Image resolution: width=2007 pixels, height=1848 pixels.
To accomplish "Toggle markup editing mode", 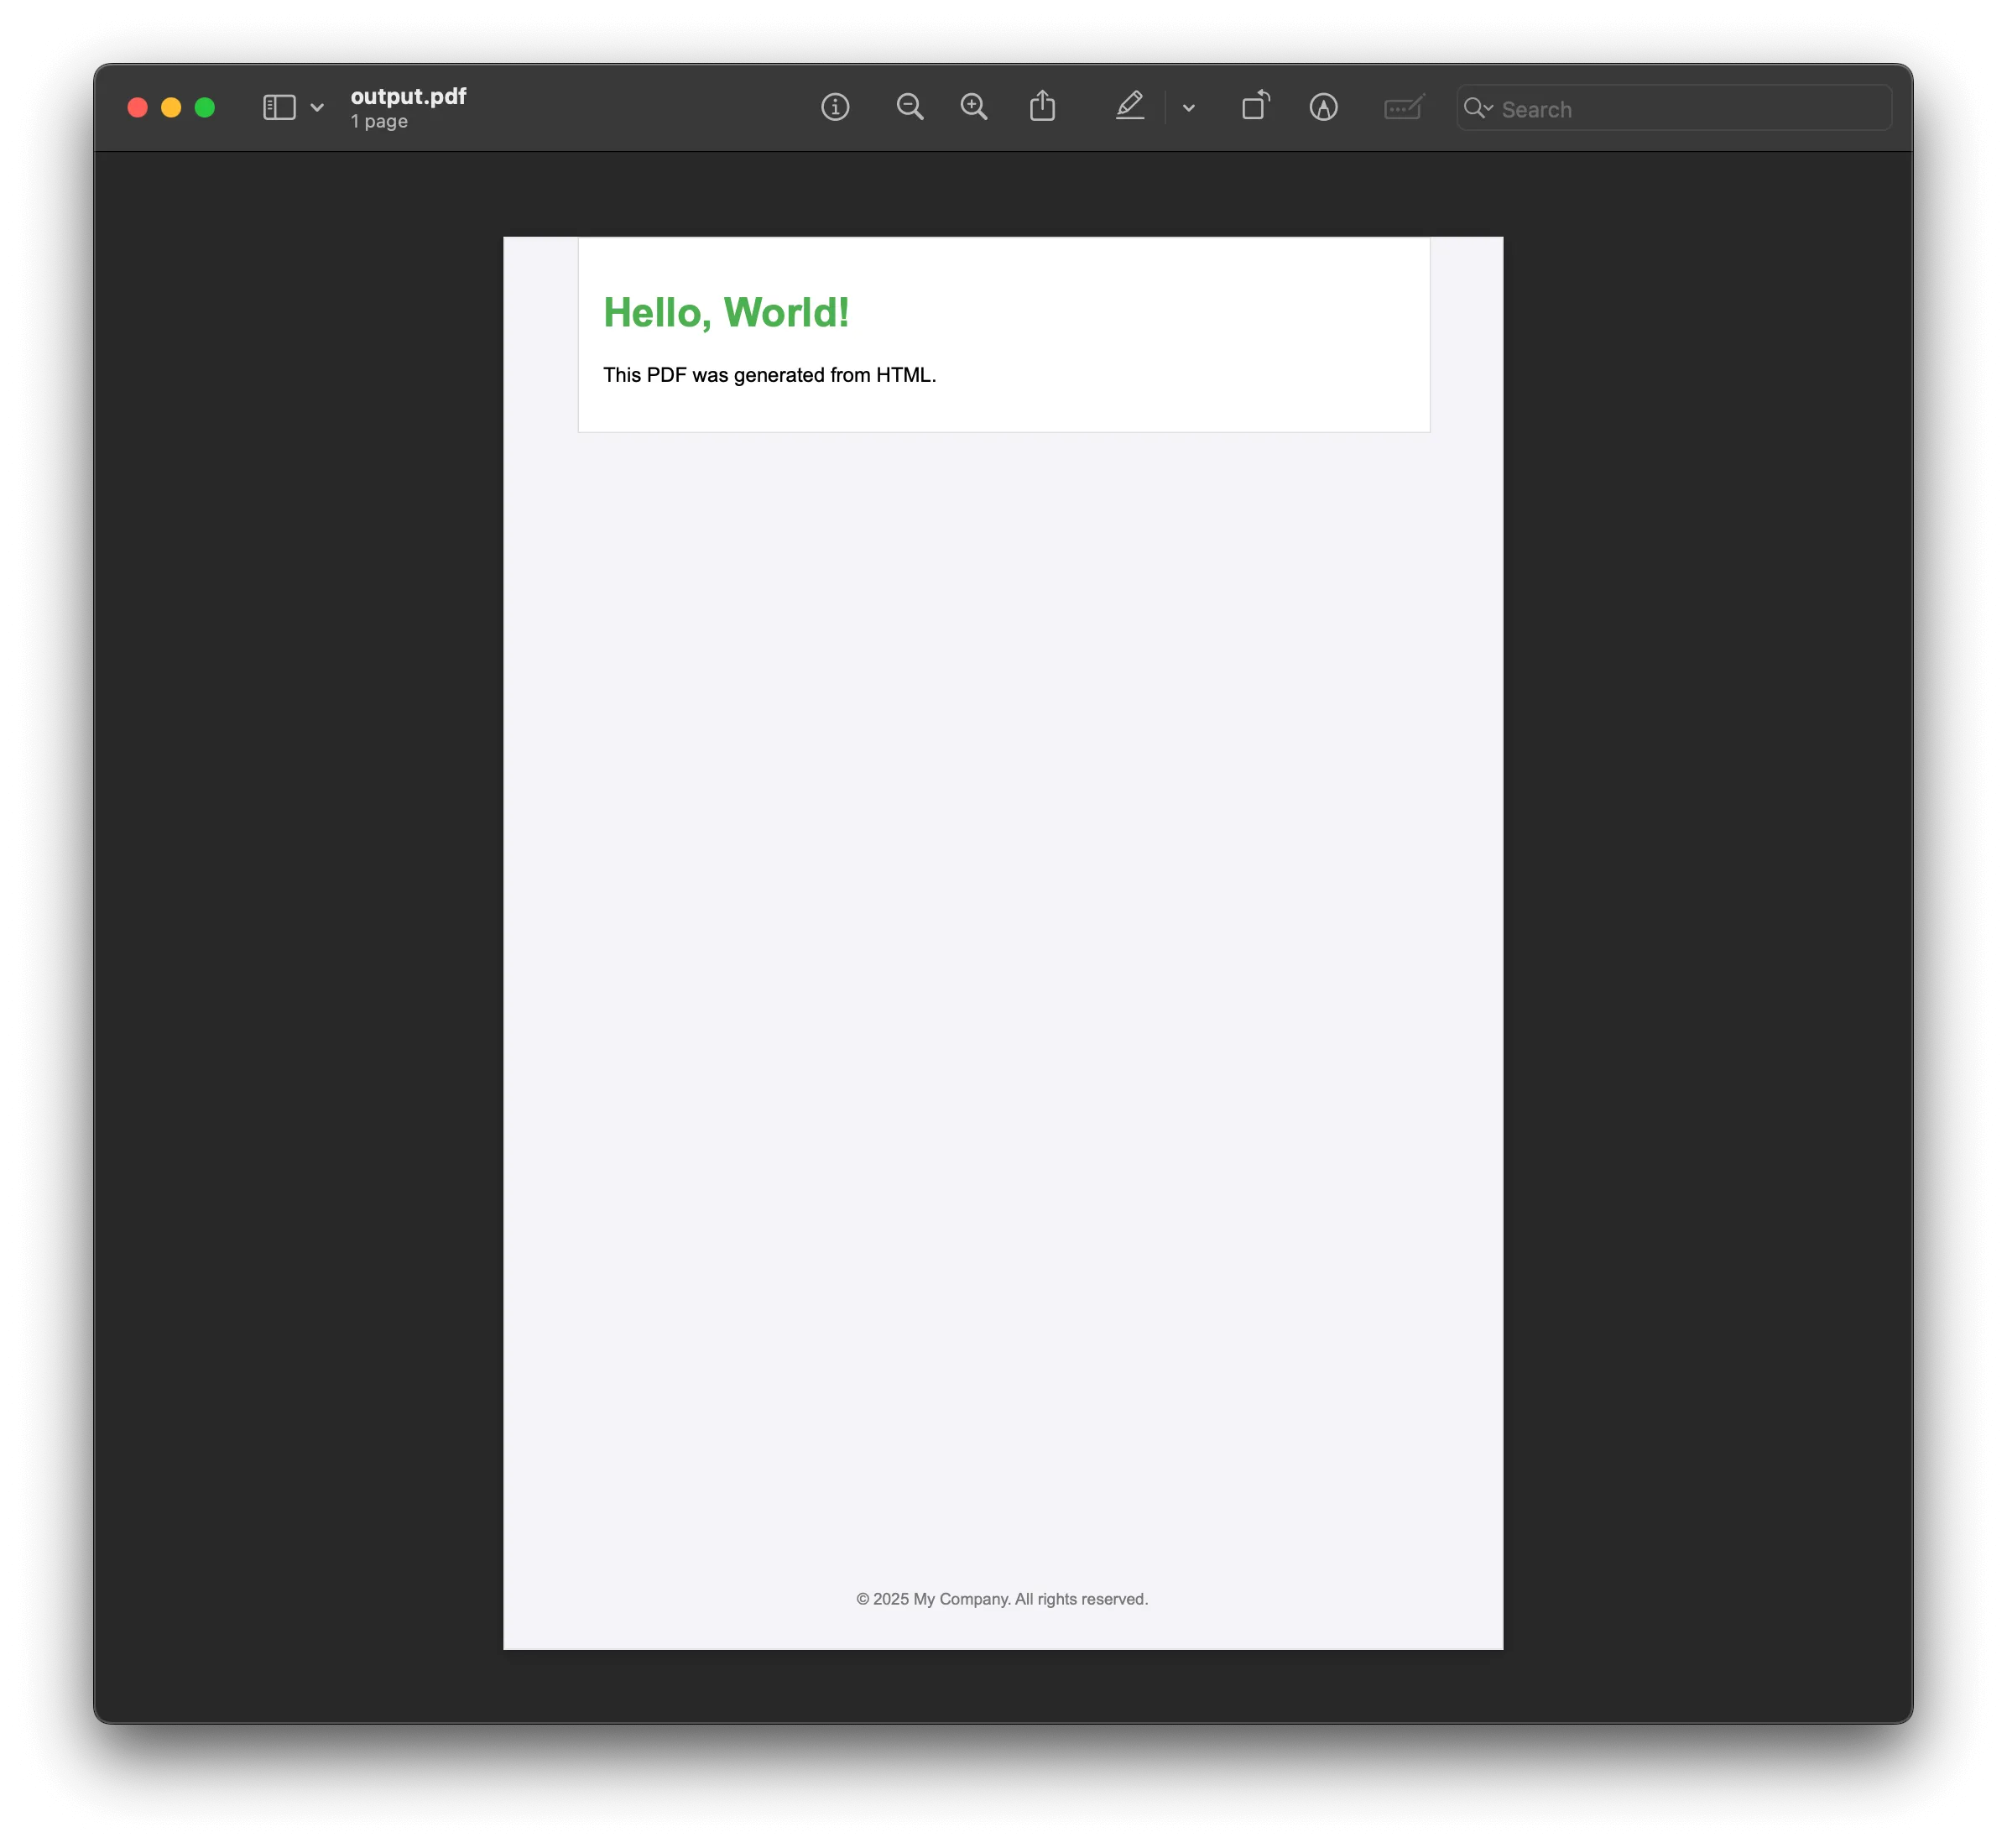I will (x=1323, y=107).
